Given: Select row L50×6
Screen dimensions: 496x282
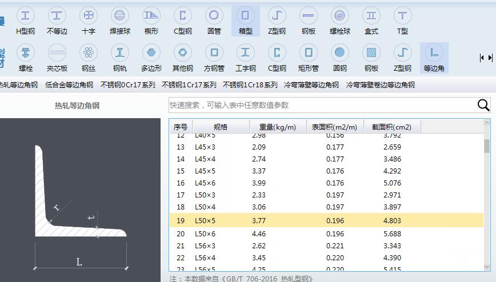Looking at the screenshot, I should [x=326, y=233].
